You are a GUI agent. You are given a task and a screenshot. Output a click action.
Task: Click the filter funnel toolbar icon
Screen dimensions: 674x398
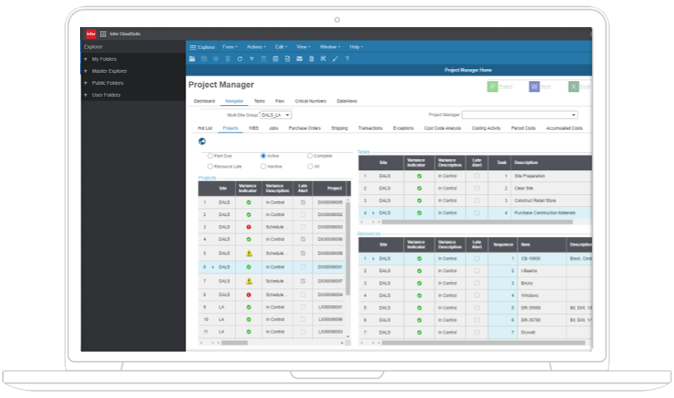tap(251, 59)
